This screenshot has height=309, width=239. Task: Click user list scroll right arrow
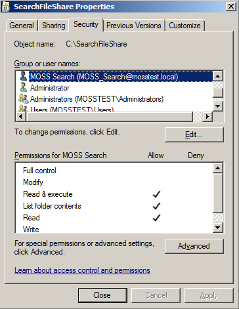[207, 116]
